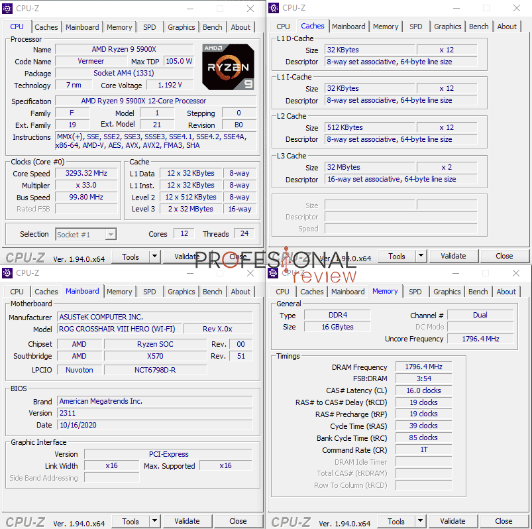Click the Tools button in the Caches window
The image size is (532, 529).
(397, 256)
